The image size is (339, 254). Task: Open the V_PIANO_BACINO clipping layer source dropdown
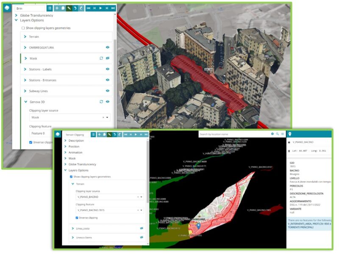[x=110, y=197]
